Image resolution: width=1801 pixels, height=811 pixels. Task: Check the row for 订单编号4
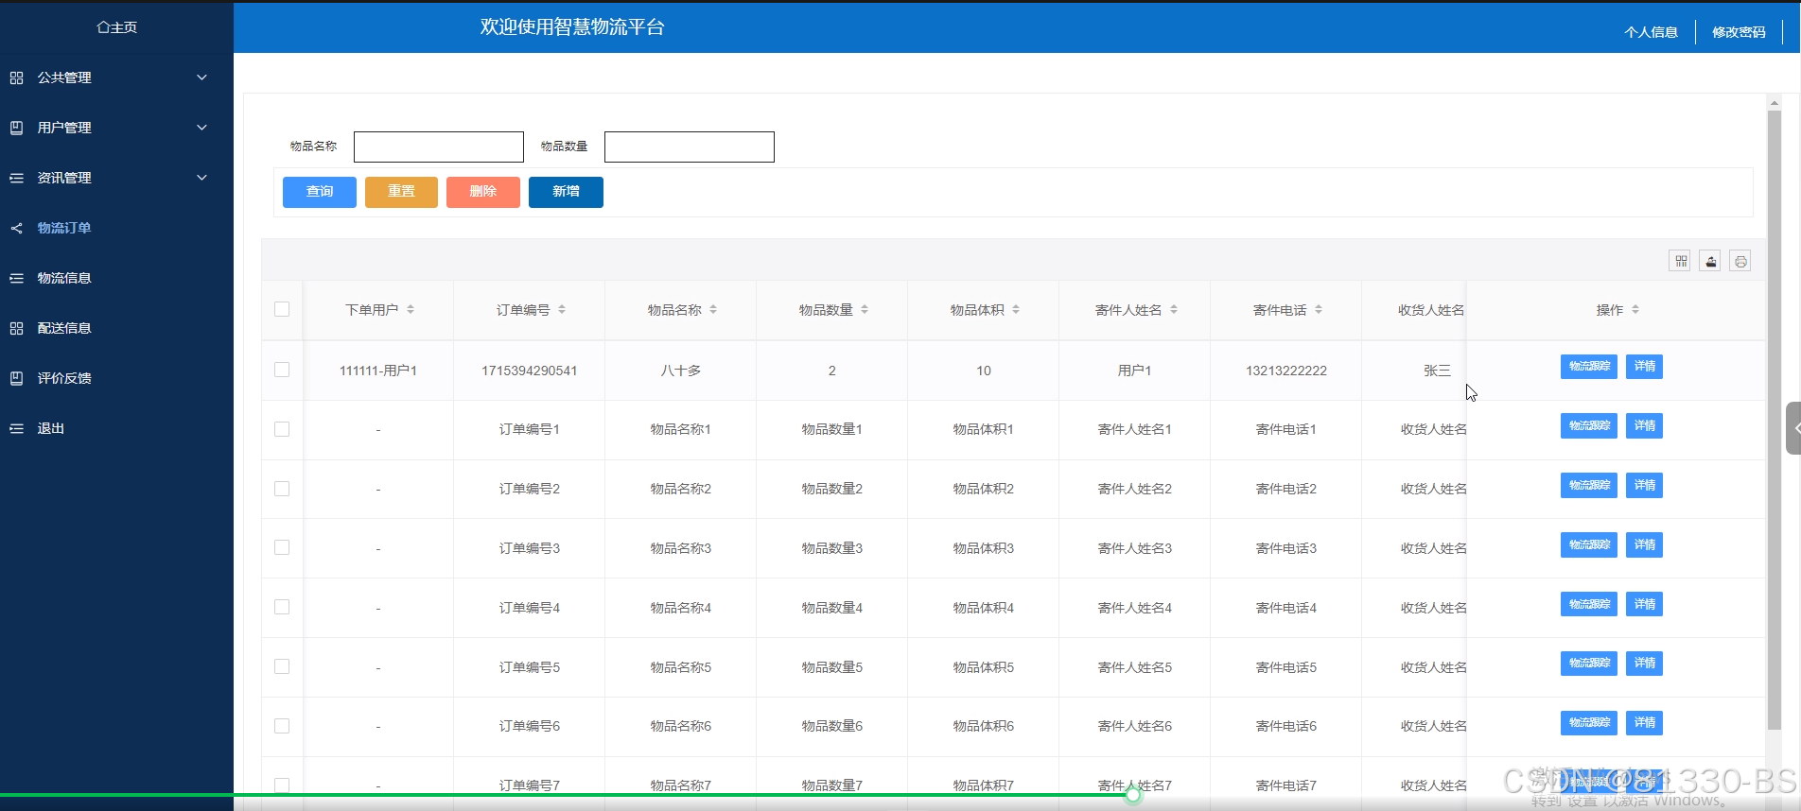(282, 607)
